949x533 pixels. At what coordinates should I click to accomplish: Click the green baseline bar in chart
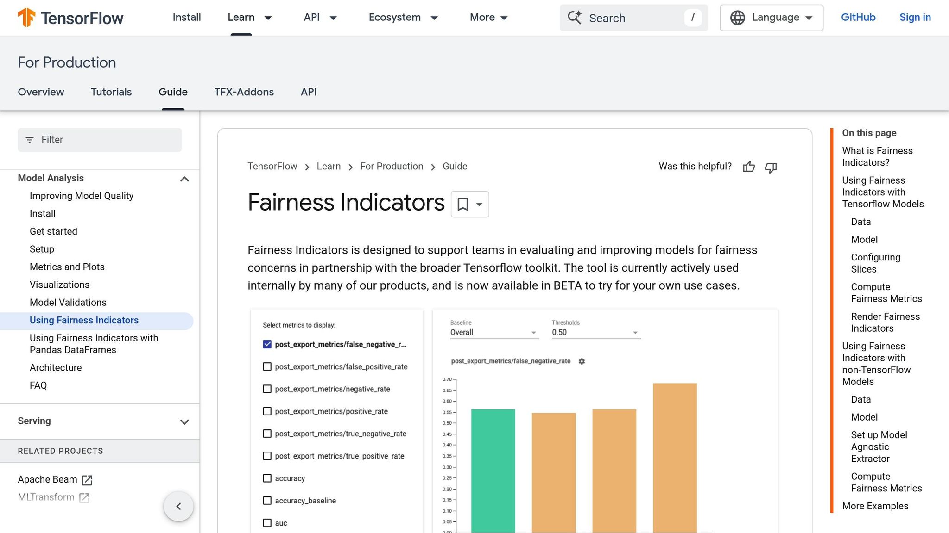click(x=493, y=471)
